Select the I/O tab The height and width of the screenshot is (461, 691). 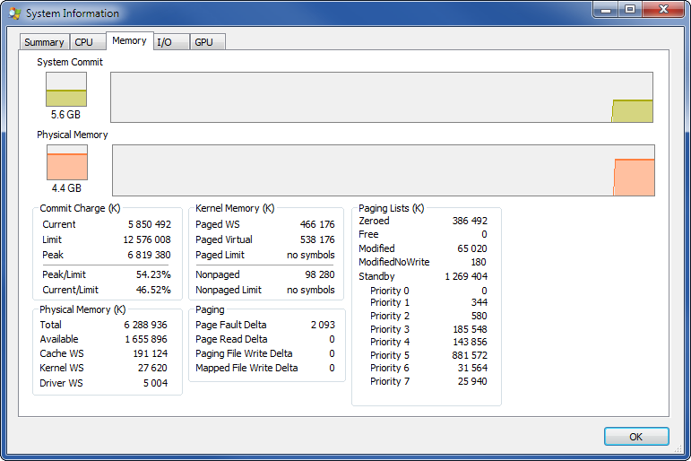(x=164, y=42)
